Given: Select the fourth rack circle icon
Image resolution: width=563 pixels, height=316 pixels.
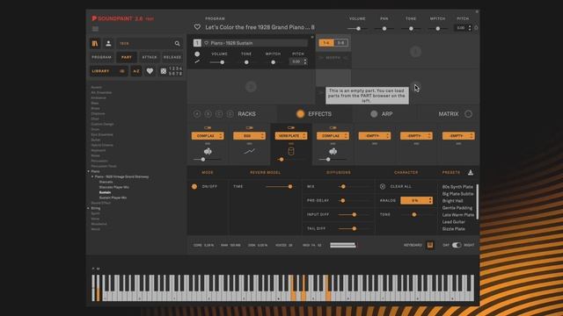Looking at the screenshot, I should click(x=230, y=114).
